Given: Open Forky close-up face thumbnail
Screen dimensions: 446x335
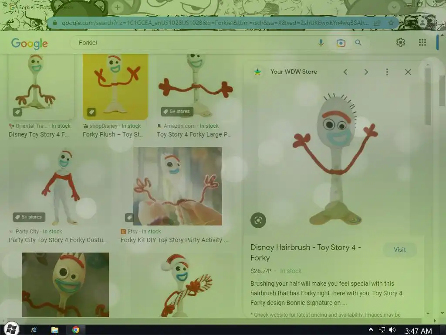Looking at the screenshot, I should (65, 284).
